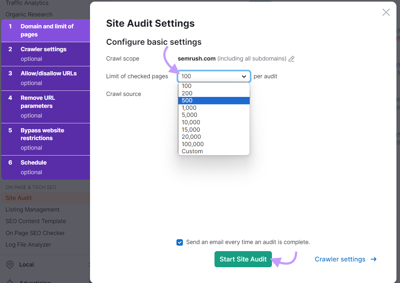Screen dimensions: 400x283
Task: Click the Start Site Audit button
Action: click(x=243, y=259)
